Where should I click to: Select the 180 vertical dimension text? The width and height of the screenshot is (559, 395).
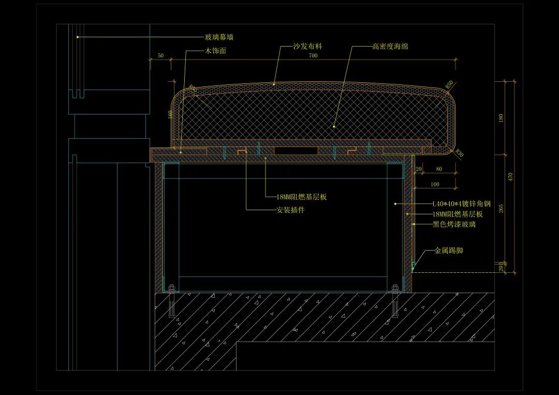[x=501, y=118]
